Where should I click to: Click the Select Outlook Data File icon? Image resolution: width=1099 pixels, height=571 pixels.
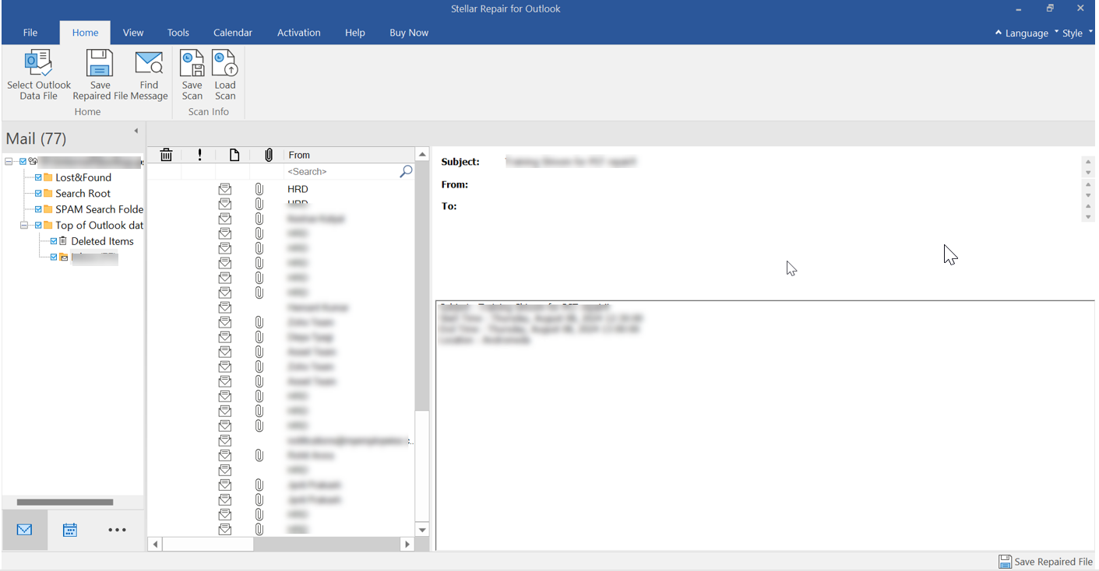38,64
